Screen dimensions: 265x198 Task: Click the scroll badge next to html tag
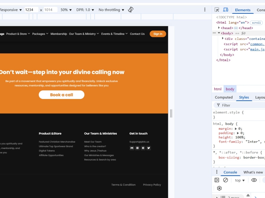[x=256, y=22]
